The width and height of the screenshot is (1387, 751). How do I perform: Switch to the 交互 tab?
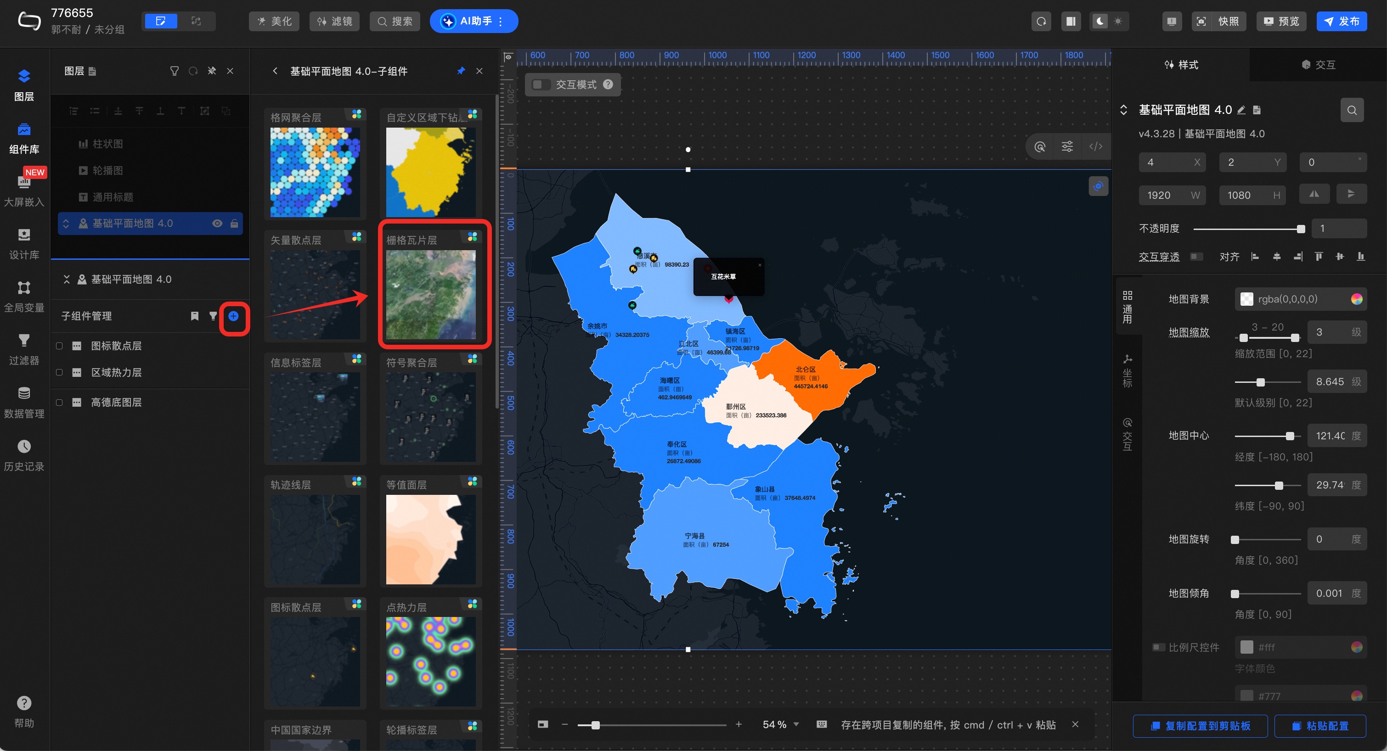(1318, 65)
